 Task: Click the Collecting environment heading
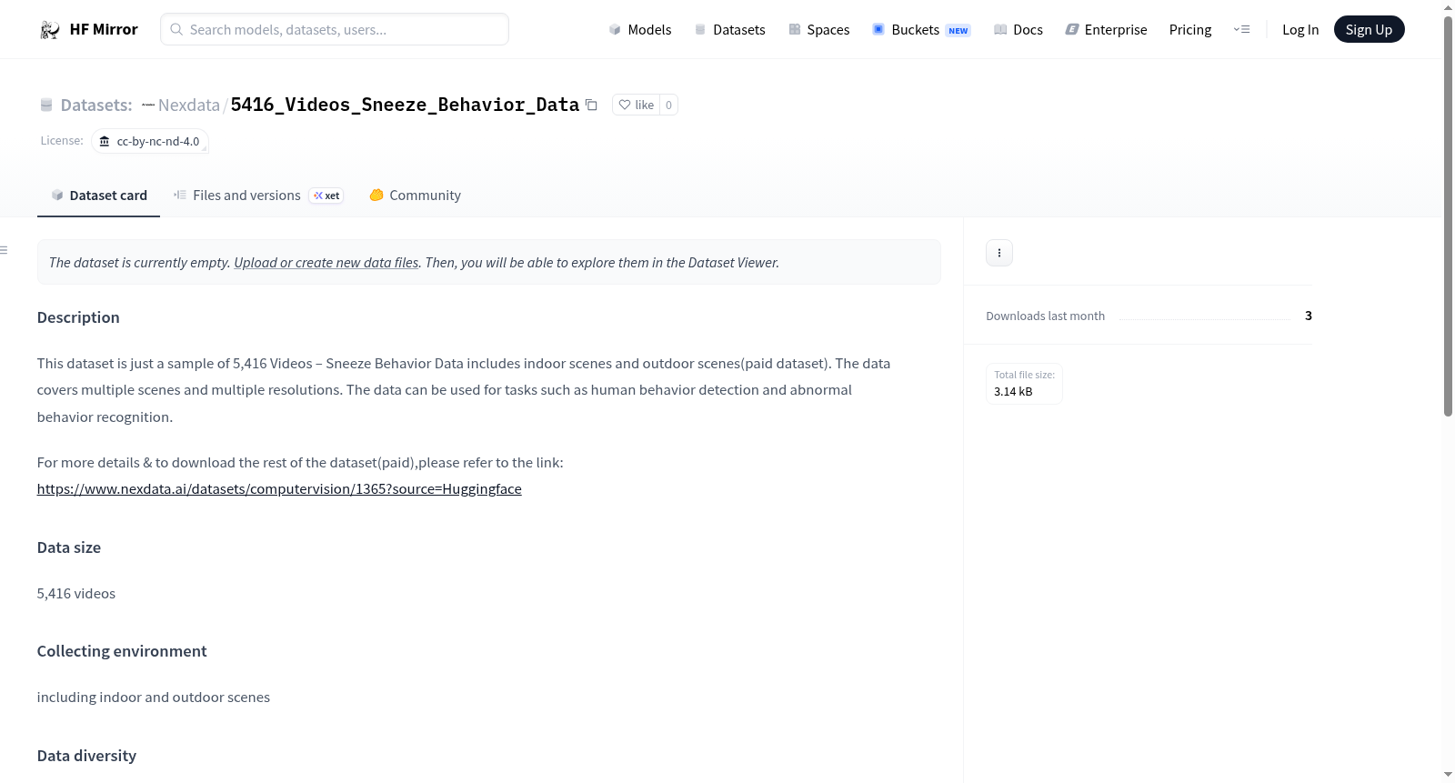pos(122,651)
